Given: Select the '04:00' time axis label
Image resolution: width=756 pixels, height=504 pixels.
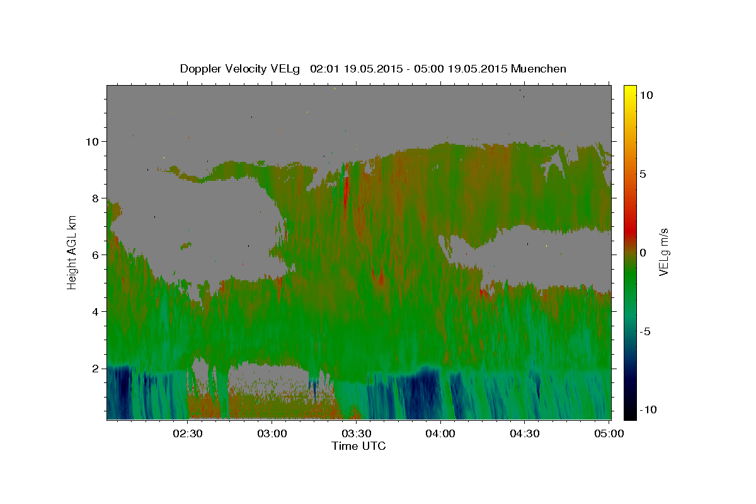Looking at the screenshot, I should (x=440, y=433).
